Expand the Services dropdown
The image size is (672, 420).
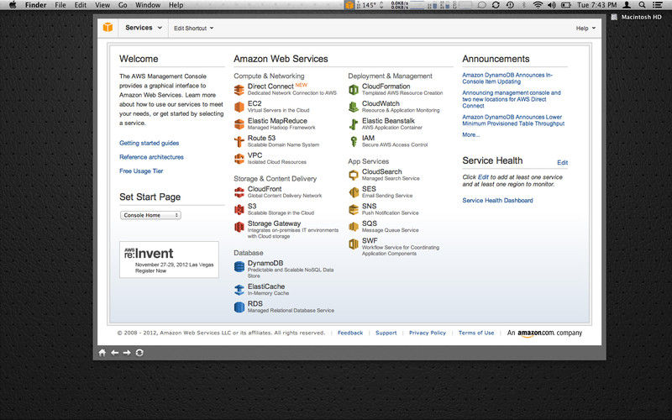point(144,28)
